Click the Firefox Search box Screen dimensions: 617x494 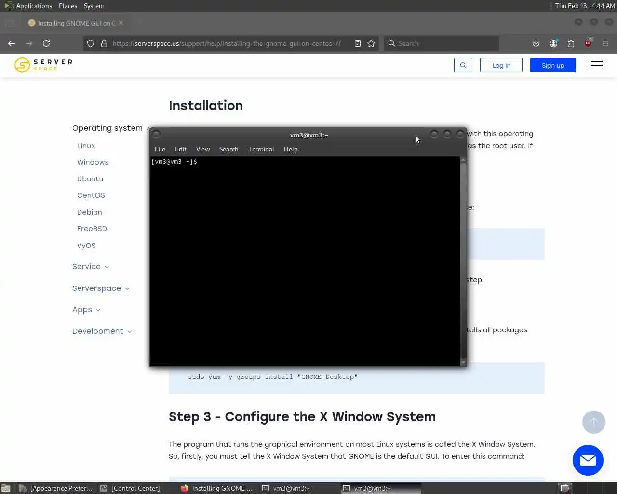point(442,43)
